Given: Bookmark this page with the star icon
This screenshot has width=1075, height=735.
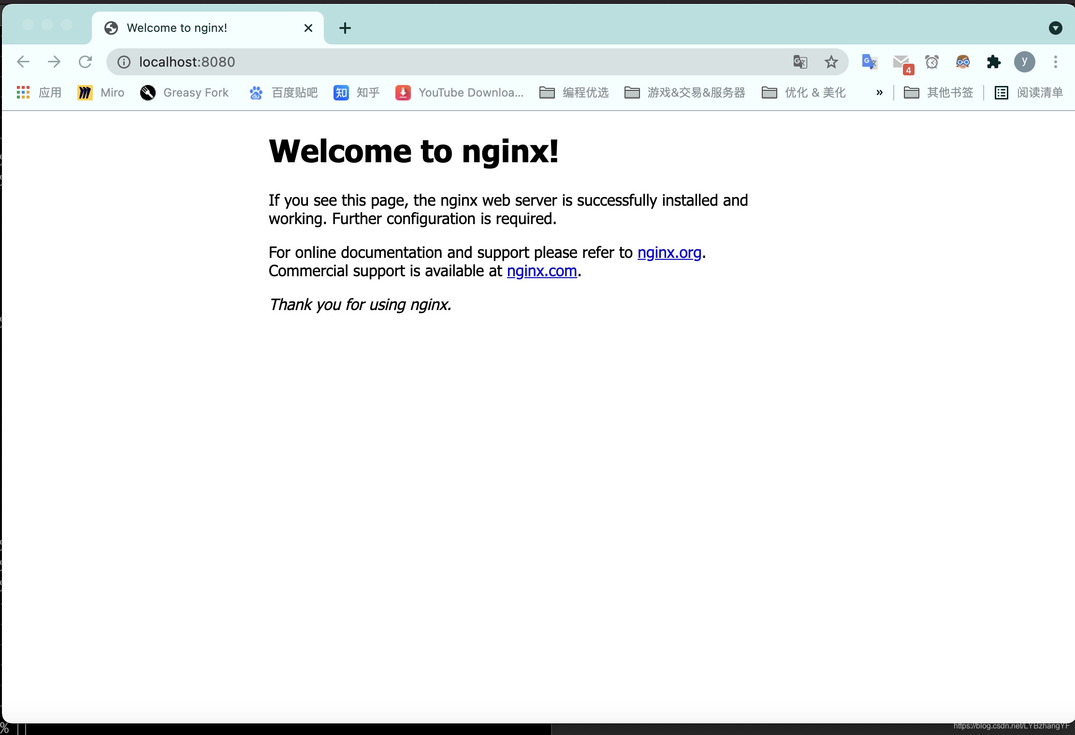Looking at the screenshot, I should point(831,62).
